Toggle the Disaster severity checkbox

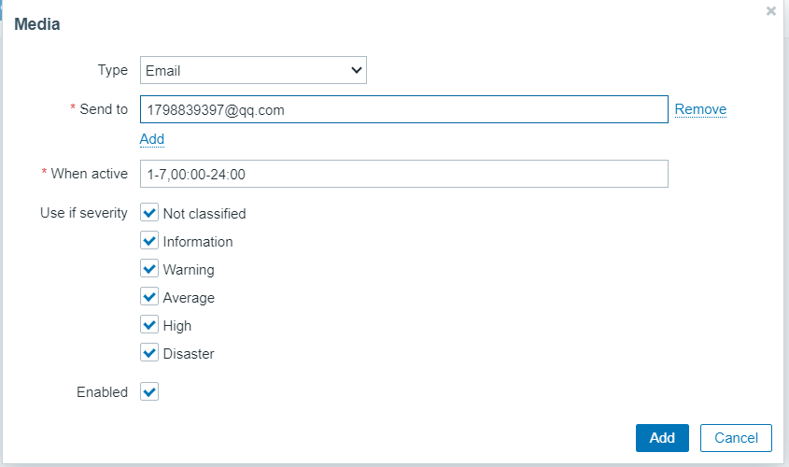pyautogui.click(x=149, y=353)
